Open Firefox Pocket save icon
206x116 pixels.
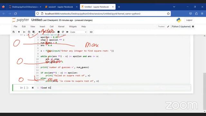(x=191, y=14)
